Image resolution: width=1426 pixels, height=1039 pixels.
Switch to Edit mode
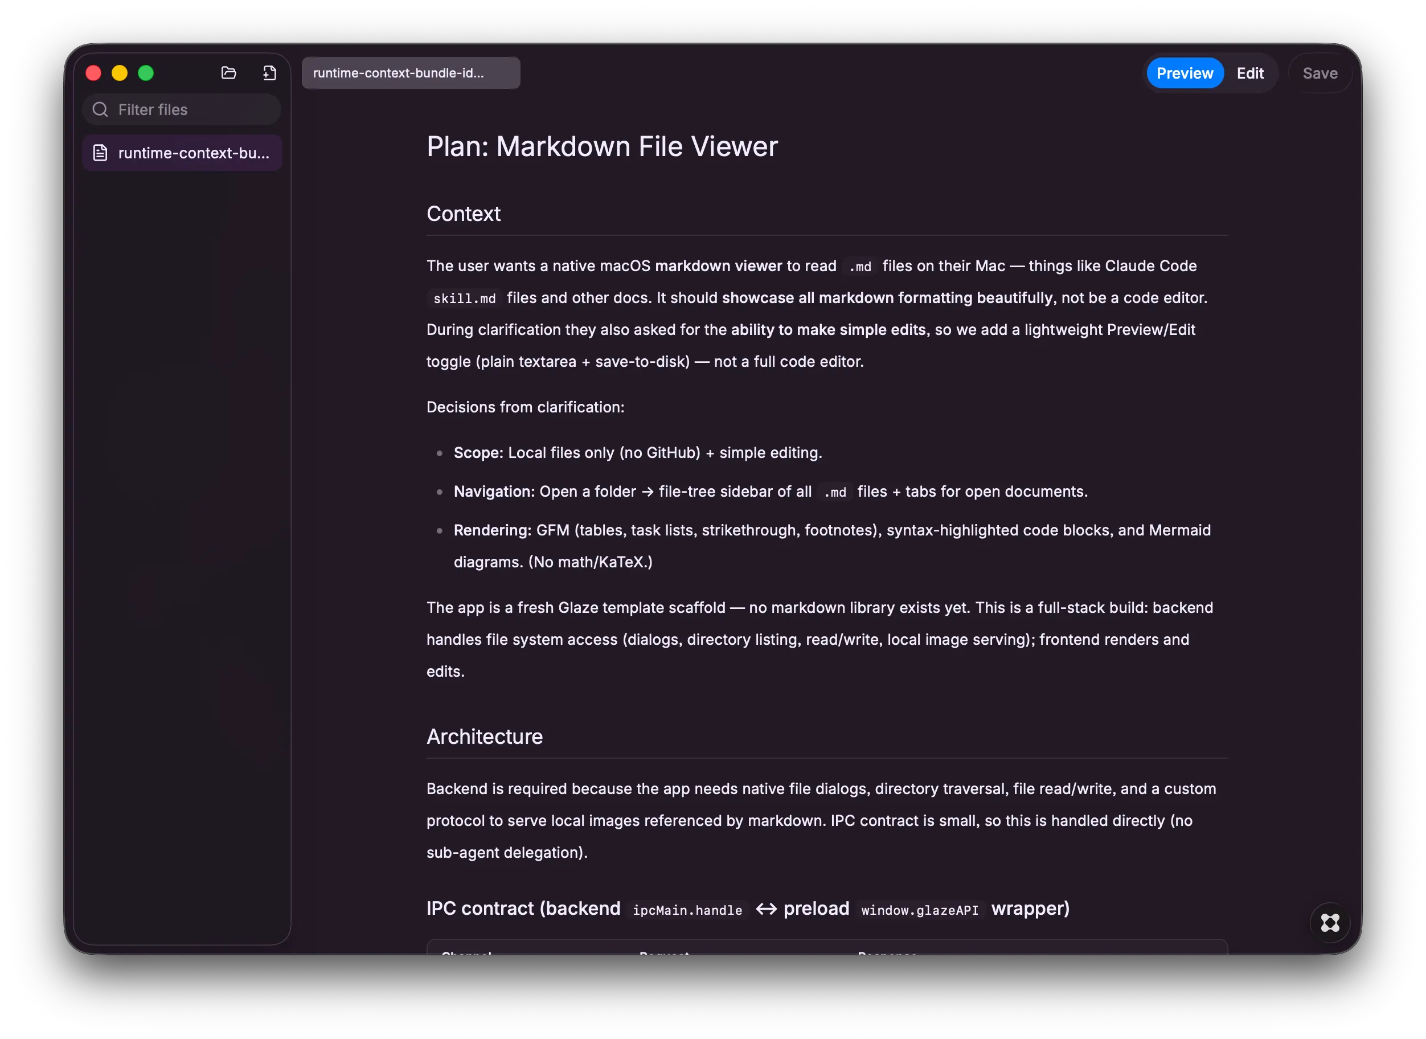[x=1250, y=73]
